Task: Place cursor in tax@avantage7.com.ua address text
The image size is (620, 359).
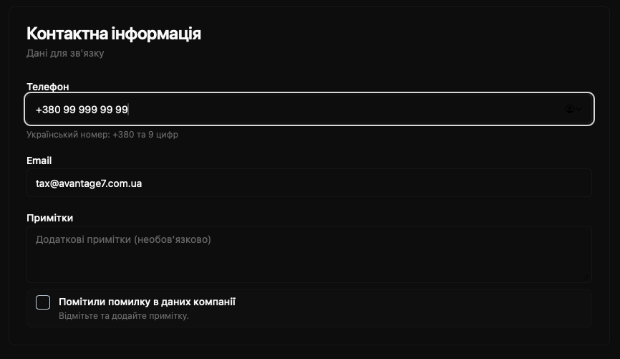Action: 89,183
